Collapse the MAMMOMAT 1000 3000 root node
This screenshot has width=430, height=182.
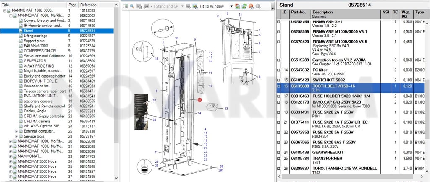point(5,10)
